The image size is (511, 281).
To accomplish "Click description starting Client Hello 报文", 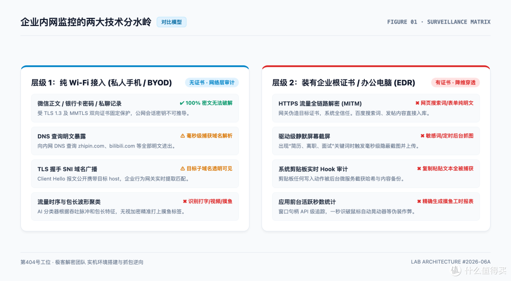I will [114, 179].
